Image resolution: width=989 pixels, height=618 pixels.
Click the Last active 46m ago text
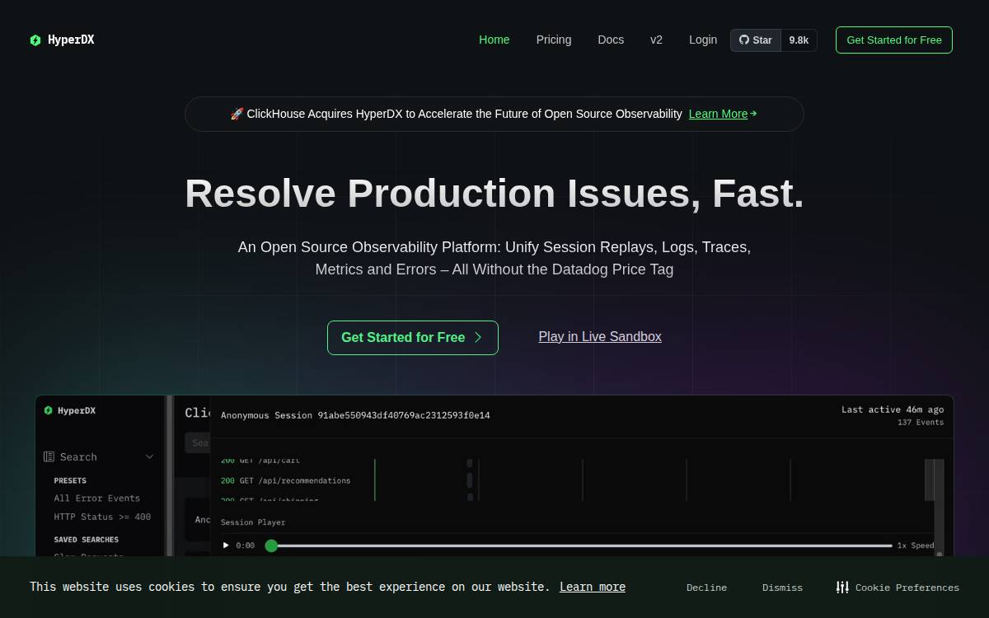click(x=893, y=409)
